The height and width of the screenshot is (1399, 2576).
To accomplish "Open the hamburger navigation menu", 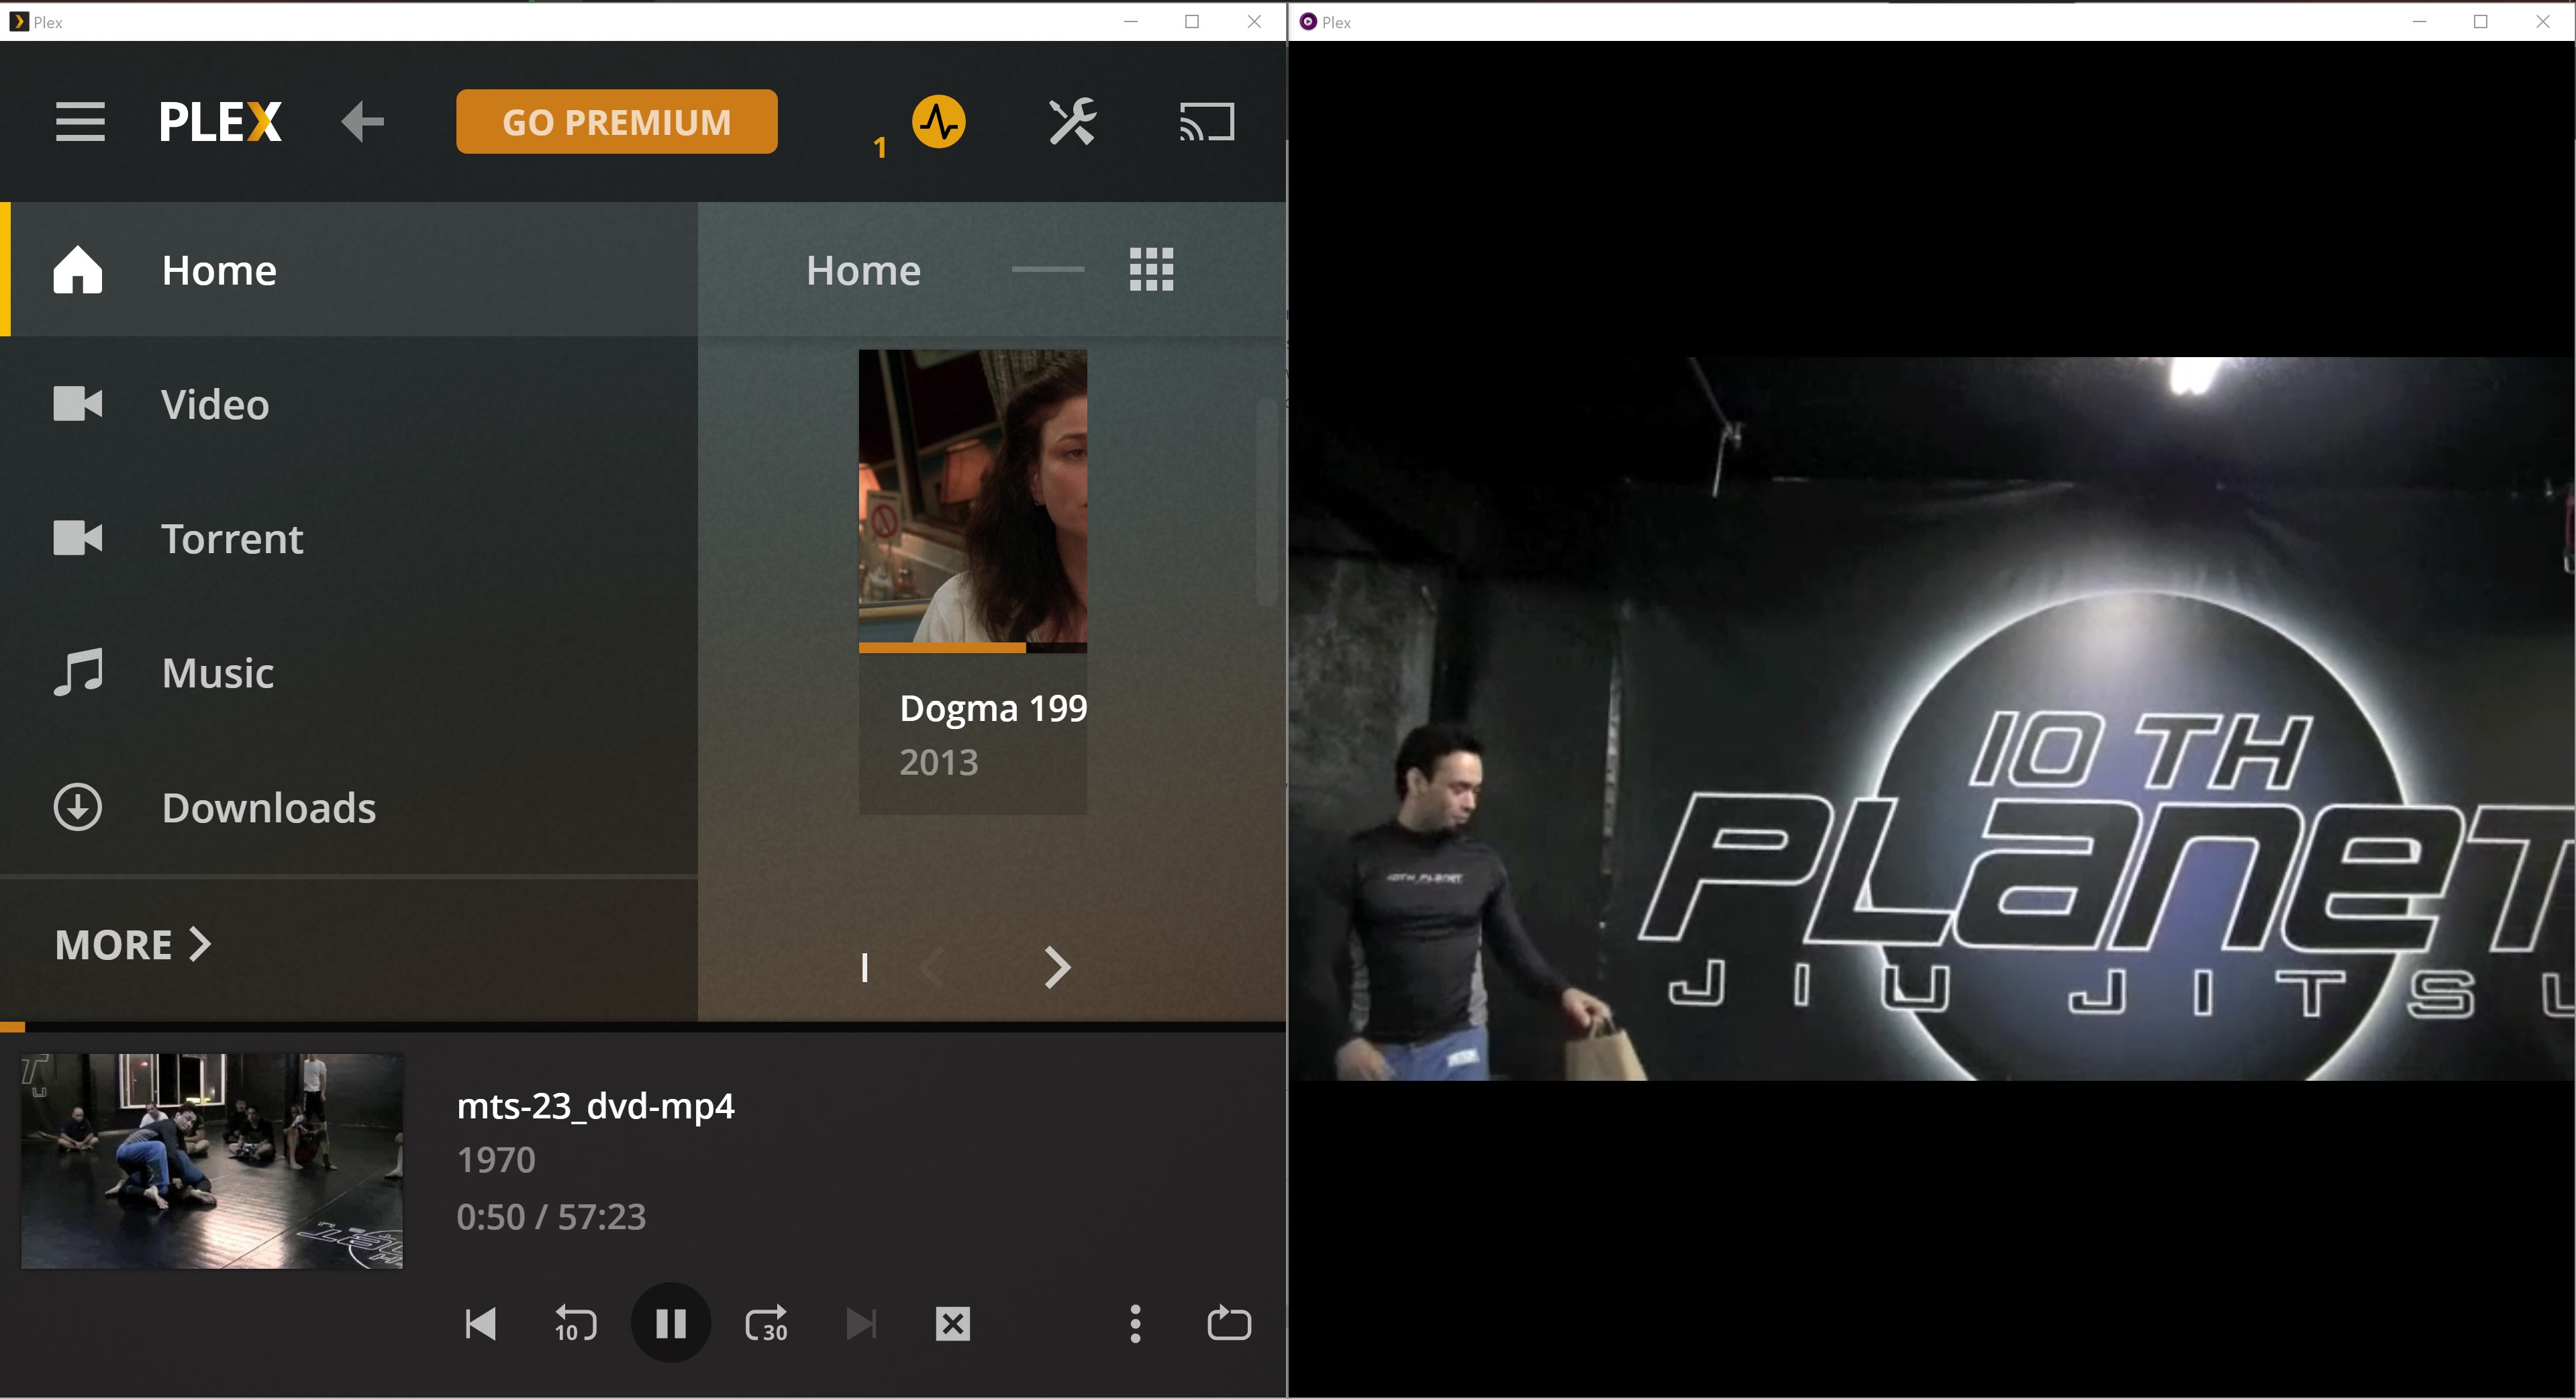I will (79, 121).
